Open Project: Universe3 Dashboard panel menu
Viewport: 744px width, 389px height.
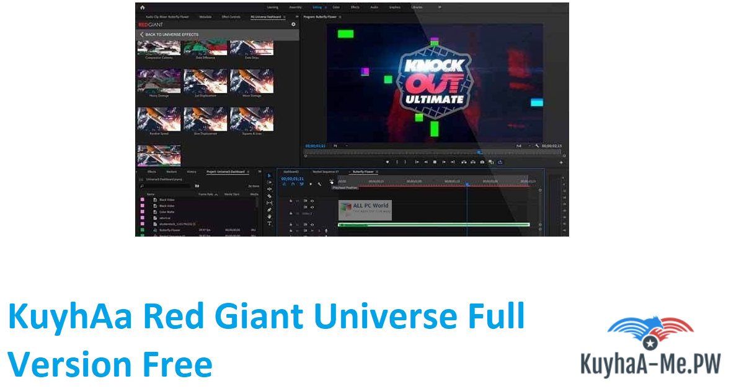click(x=248, y=172)
